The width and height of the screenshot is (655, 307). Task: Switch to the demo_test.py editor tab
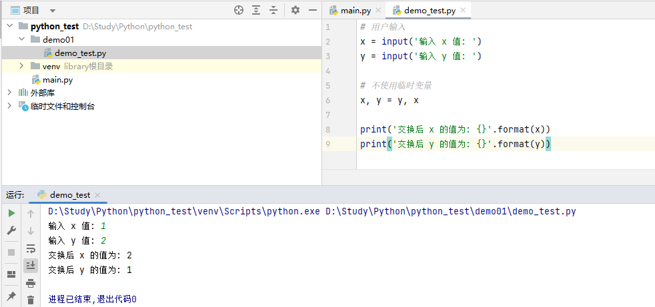(x=430, y=11)
